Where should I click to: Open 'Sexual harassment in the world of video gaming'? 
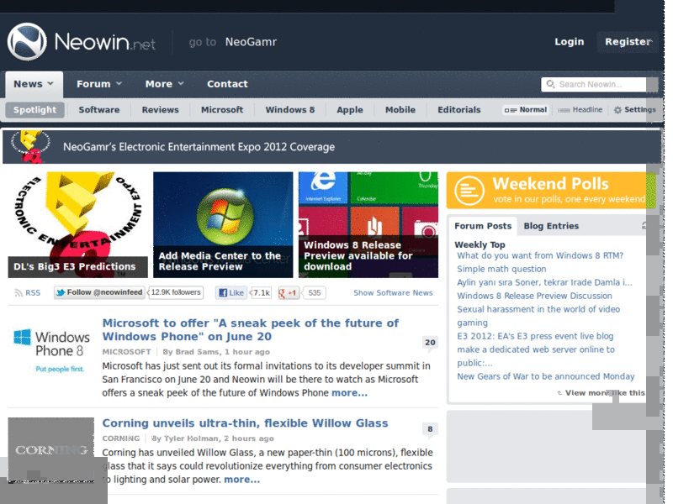tap(538, 316)
